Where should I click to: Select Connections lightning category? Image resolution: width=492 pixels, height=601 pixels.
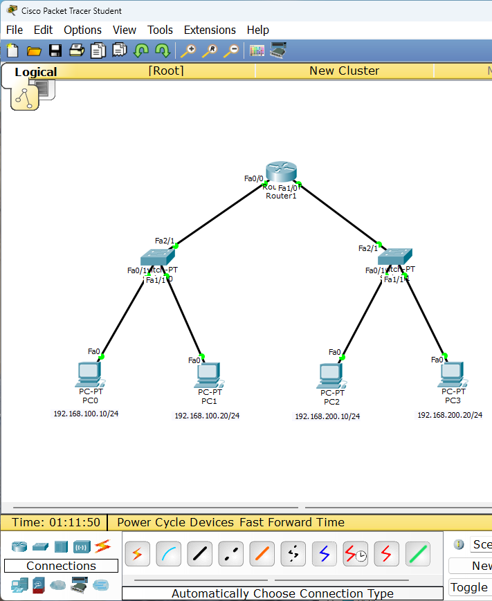(x=103, y=546)
